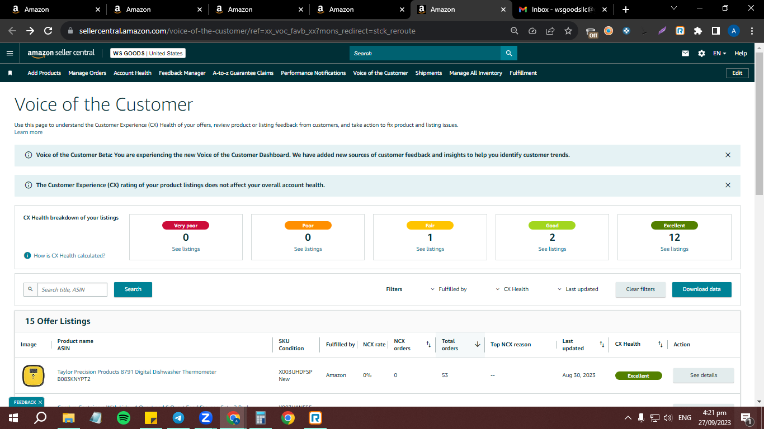This screenshot has height=429, width=764.
Task: Click the Taylor thermometer product thumbnail
Action: coord(34,375)
